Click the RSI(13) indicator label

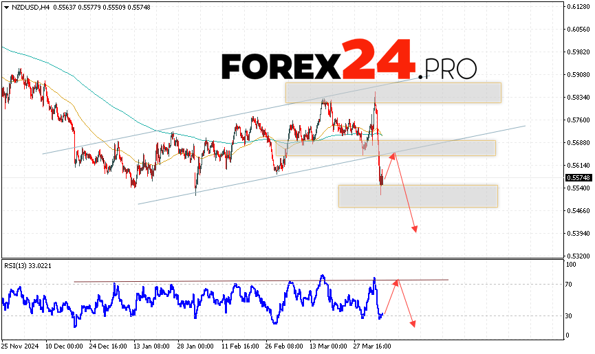[28, 265]
